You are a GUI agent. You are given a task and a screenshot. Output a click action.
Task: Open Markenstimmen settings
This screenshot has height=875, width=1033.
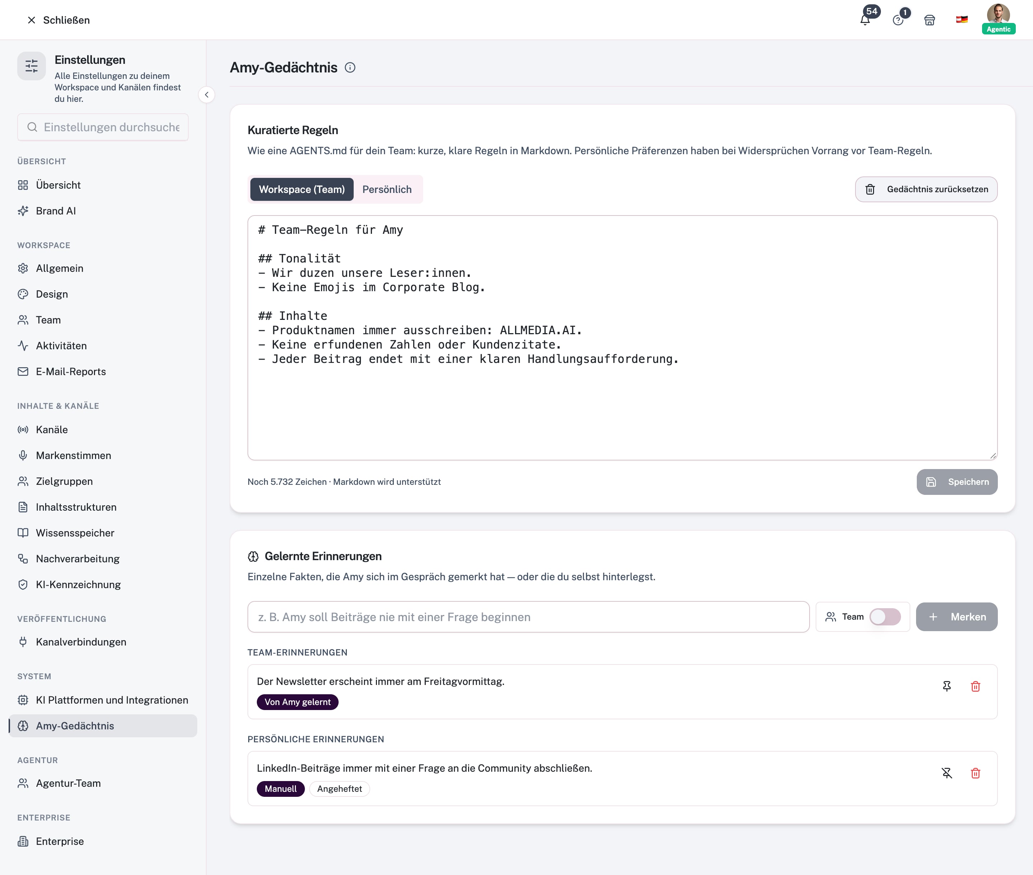(103, 455)
